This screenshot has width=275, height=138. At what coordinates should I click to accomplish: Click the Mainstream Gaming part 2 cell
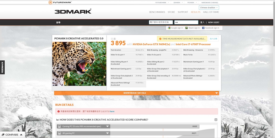(128, 70)
